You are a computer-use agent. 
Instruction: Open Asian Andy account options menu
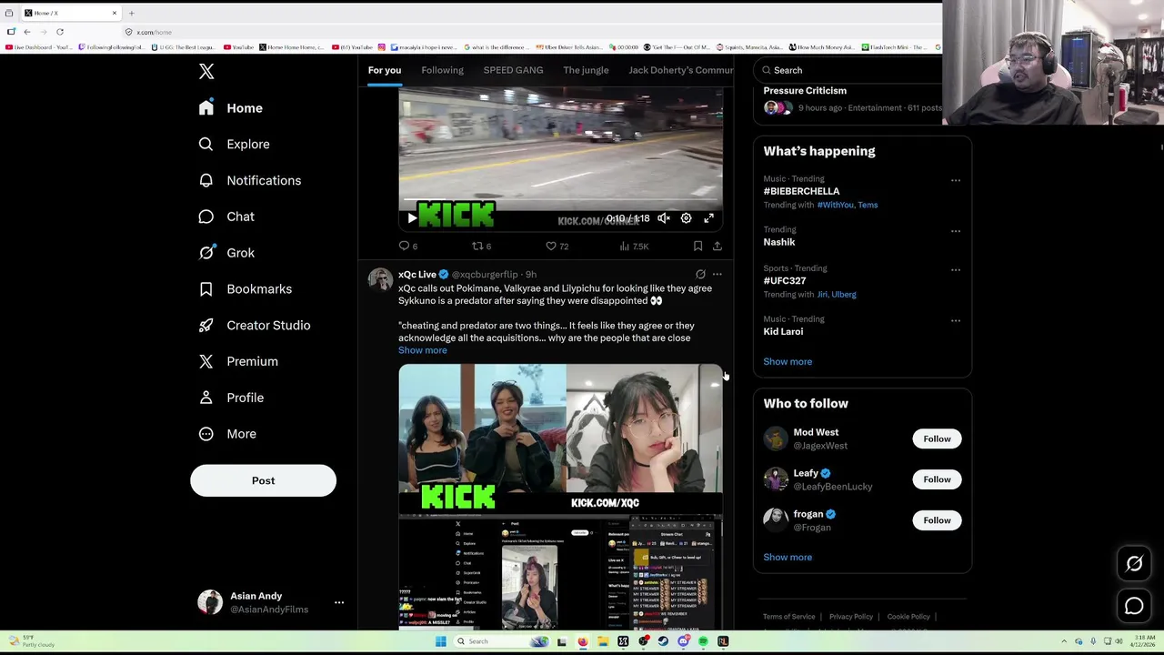point(339,602)
